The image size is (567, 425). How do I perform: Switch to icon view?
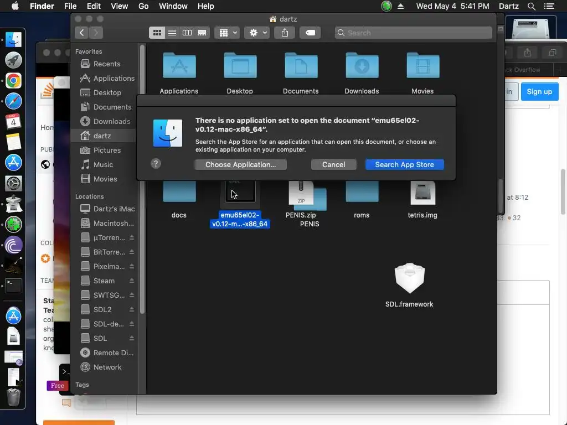tap(157, 33)
